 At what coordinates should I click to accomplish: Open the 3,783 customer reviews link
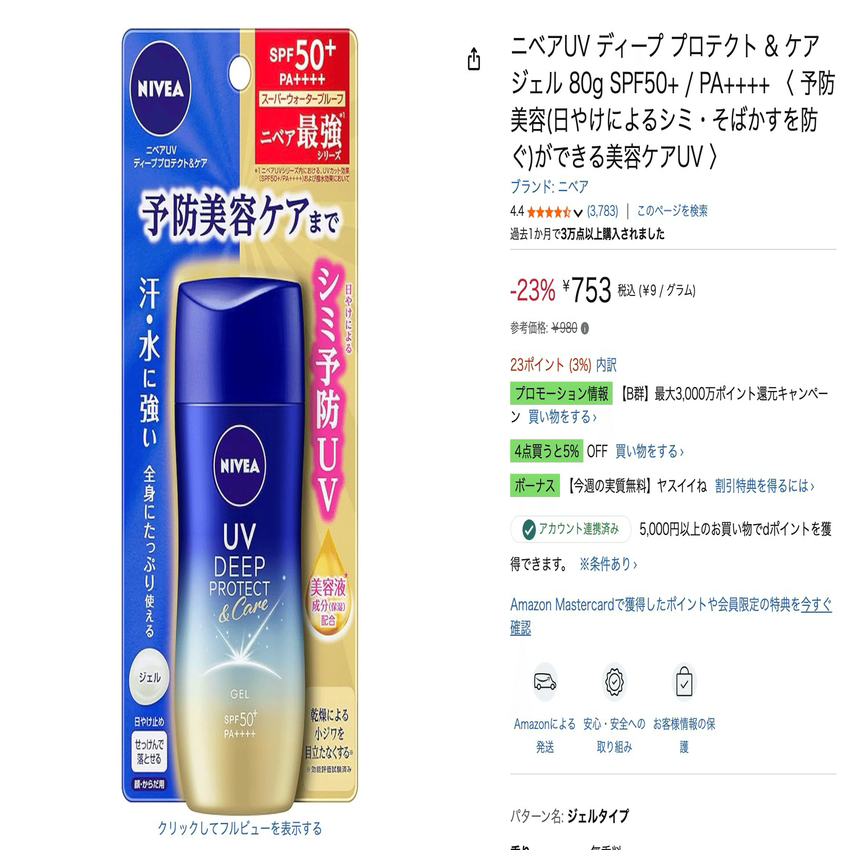coord(602,211)
